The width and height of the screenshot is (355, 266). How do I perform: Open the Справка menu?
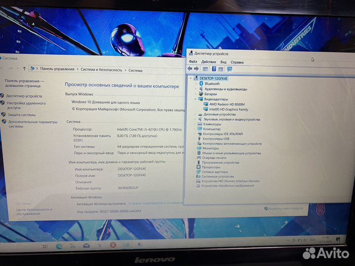click(x=237, y=62)
